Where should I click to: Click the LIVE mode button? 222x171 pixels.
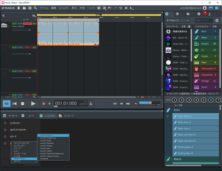[128, 104]
